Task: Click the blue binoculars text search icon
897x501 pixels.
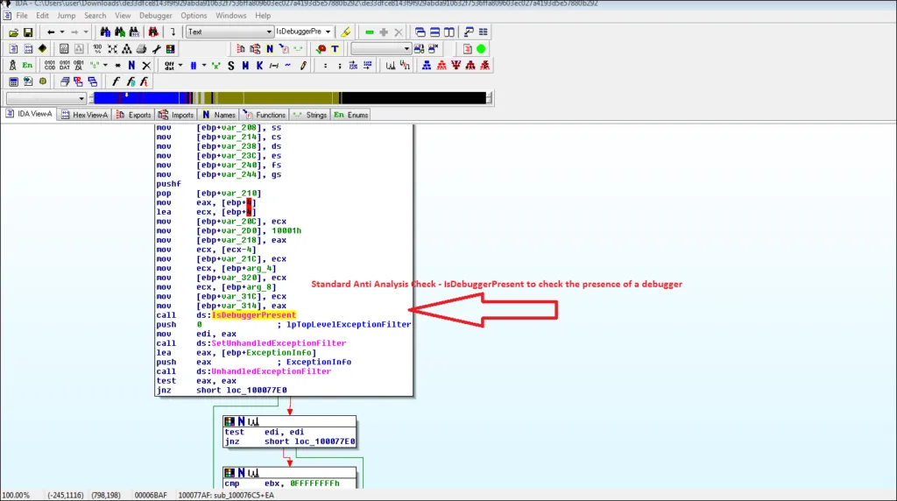Action: pyautogui.click(x=105, y=32)
